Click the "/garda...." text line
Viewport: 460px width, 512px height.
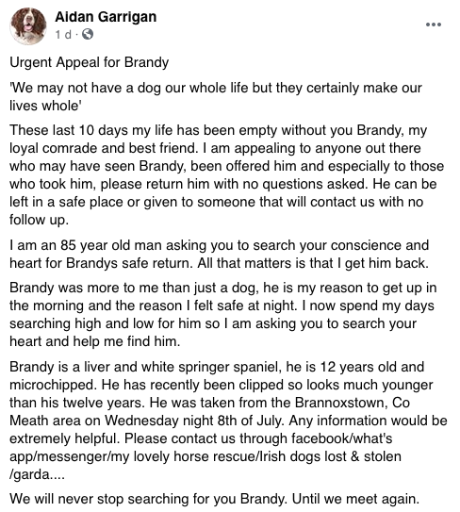click(37, 474)
